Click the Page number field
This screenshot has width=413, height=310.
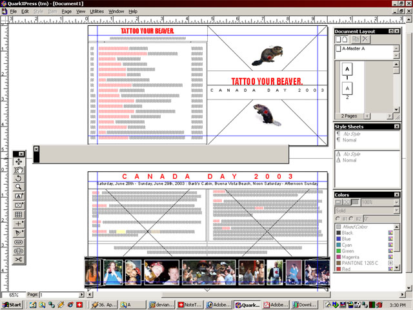coord(59,294)
